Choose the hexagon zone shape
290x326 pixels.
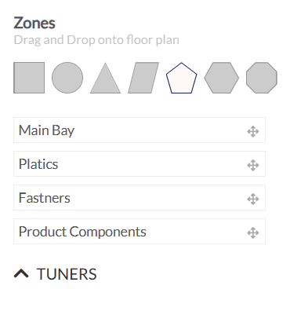point(222,78)
